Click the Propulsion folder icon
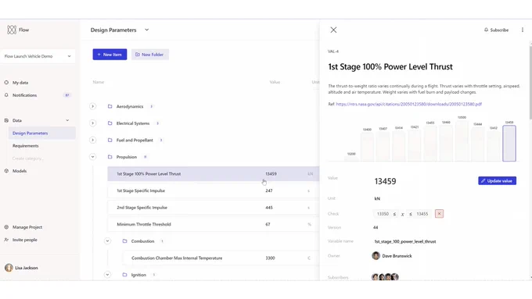Viewport: 532px width, 299px height. click(x=110, y=157)
